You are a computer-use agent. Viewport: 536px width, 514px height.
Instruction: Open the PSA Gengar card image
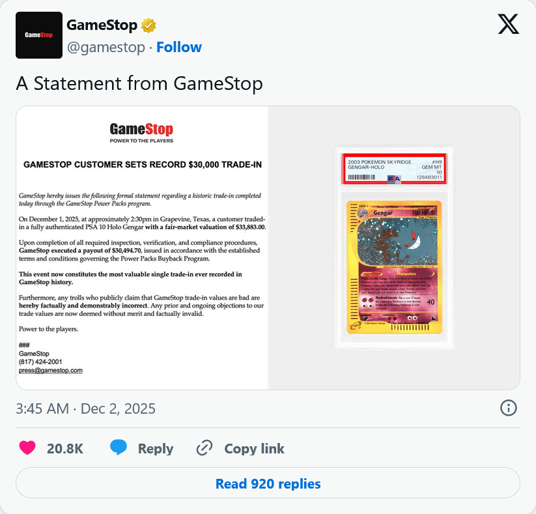pos(395,248)
